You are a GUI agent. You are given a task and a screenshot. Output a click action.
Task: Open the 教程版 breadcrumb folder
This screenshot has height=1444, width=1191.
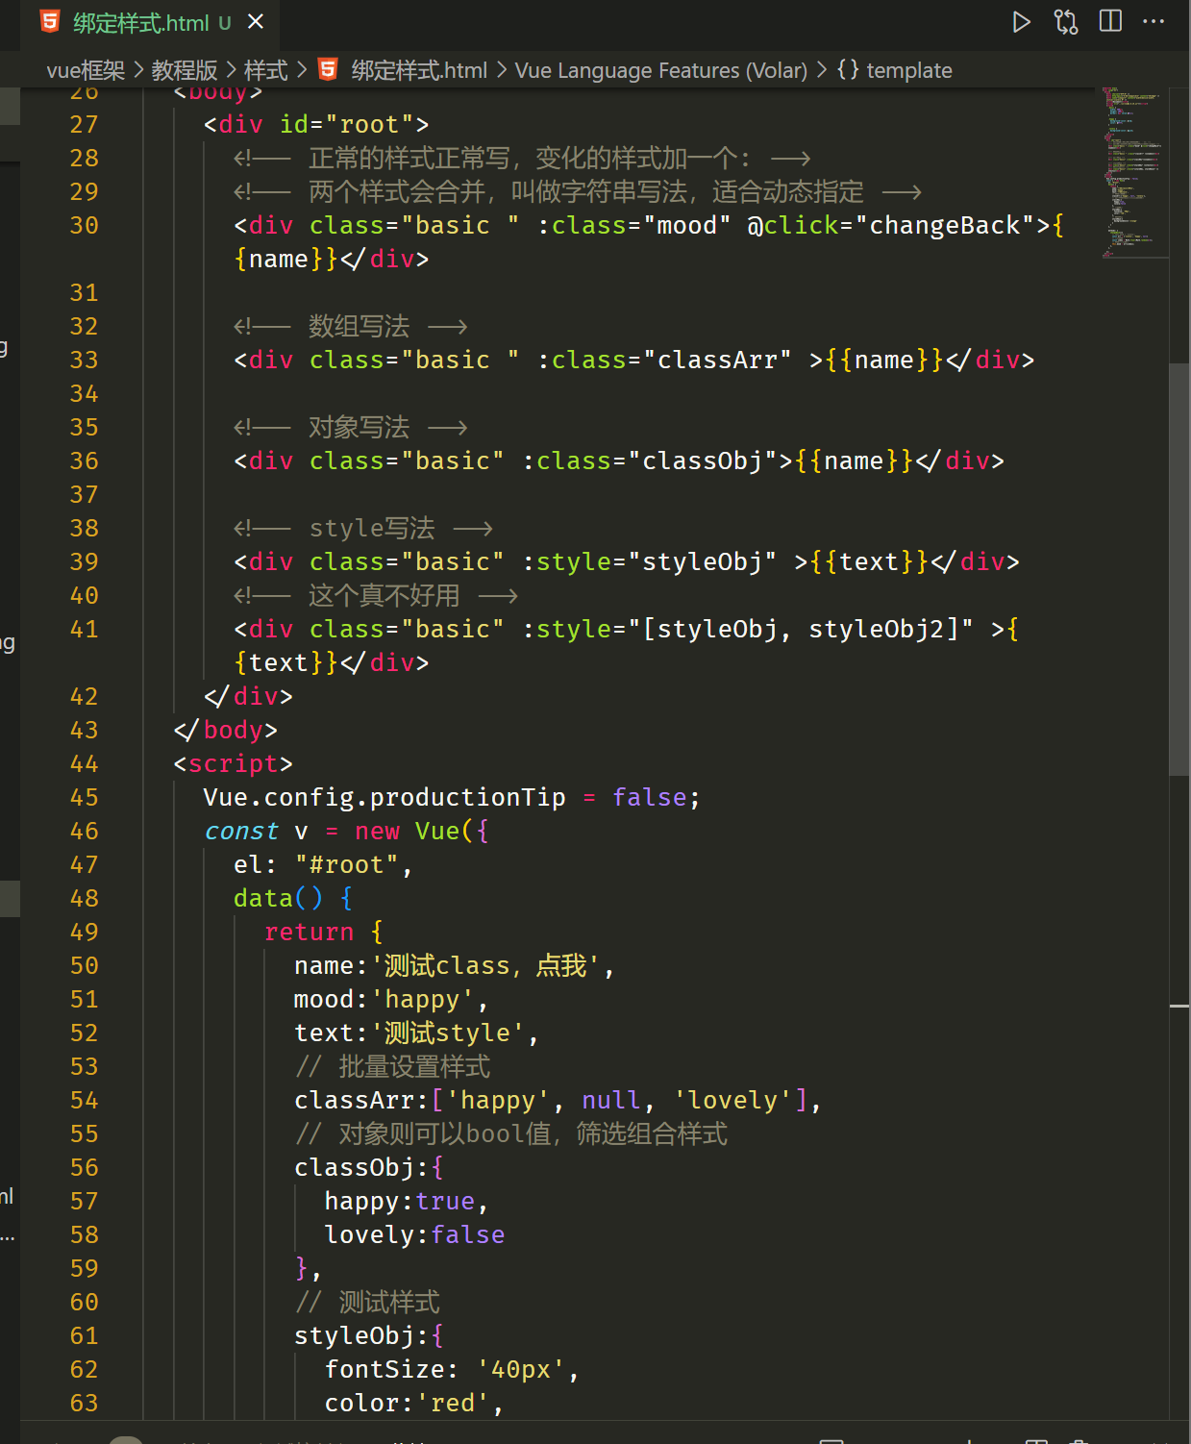(185, 70)
